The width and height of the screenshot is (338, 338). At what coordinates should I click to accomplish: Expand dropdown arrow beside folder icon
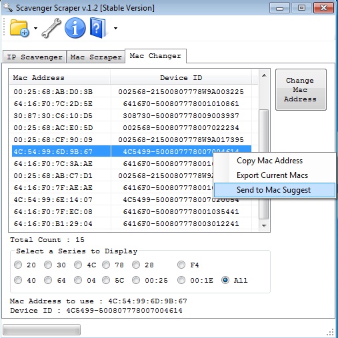35,28
